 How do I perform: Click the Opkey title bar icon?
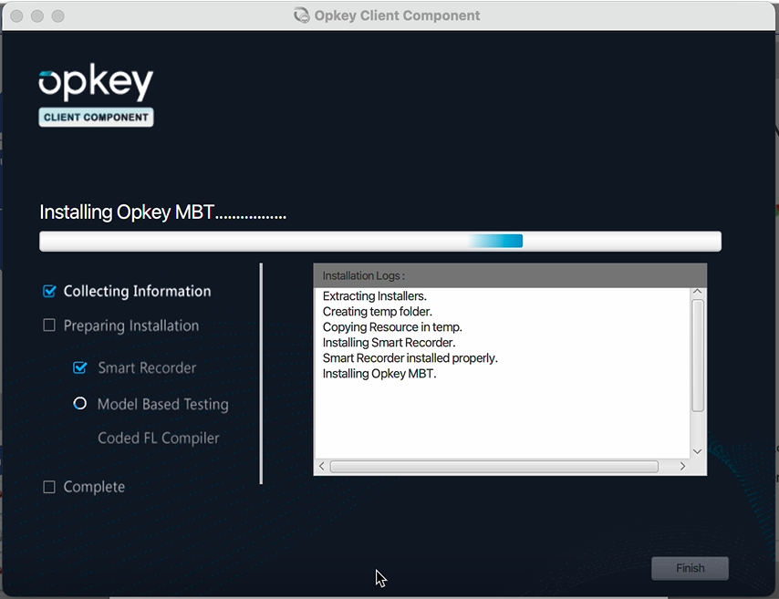[x=302, y=15]
